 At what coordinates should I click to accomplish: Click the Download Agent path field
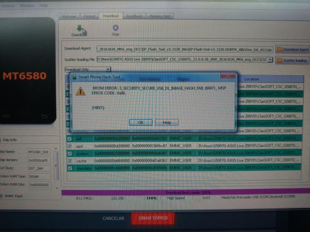pos(184,49)
